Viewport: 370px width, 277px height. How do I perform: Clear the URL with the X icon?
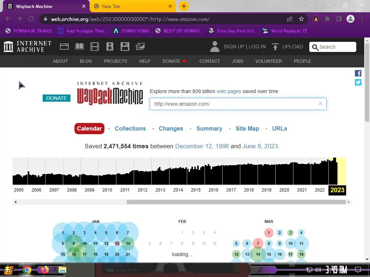pyautogui.click(x=320, y=104)
